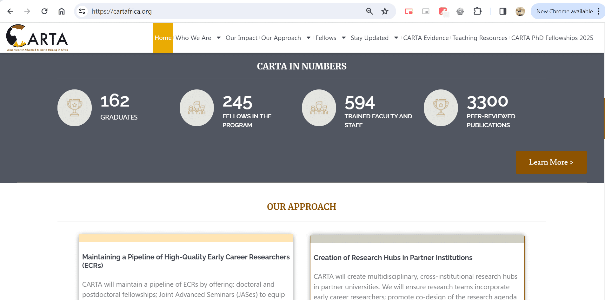Expand the Stay Updated dropdown arrow

pyautogui.click(x=396, y=38)
